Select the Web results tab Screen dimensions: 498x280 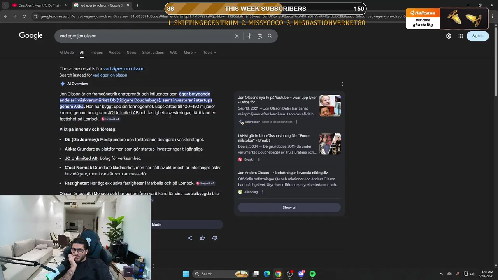174,52
